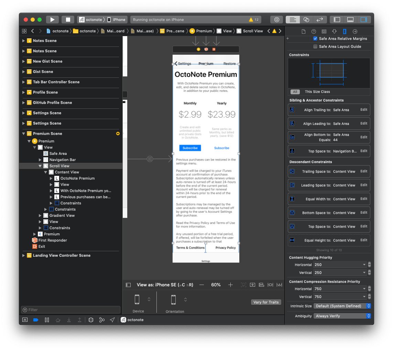Viewport: 393px width, 350px height.
Task: Edit the Equal Width to Content View constraint
Action: click(x=364, y=199)
